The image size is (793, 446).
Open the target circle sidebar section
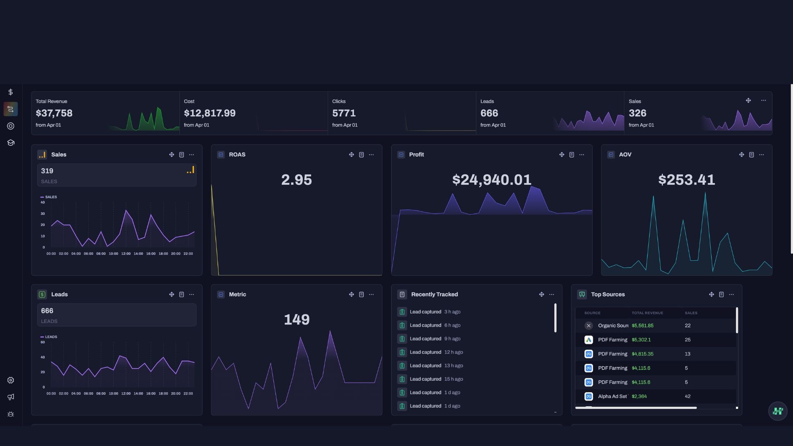click(11, 126)
